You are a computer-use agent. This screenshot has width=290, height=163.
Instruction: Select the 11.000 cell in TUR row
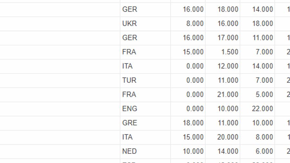pos(223,81)
